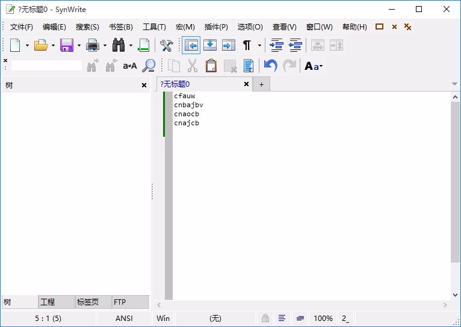The width and height of the screenshot is (461, 327).
Task: Switch to the 工程 panel tab
Action: click(56, 302)
